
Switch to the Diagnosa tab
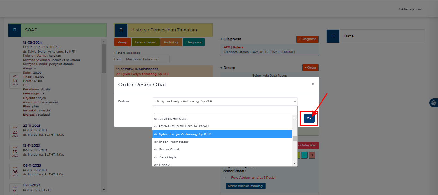193,42
